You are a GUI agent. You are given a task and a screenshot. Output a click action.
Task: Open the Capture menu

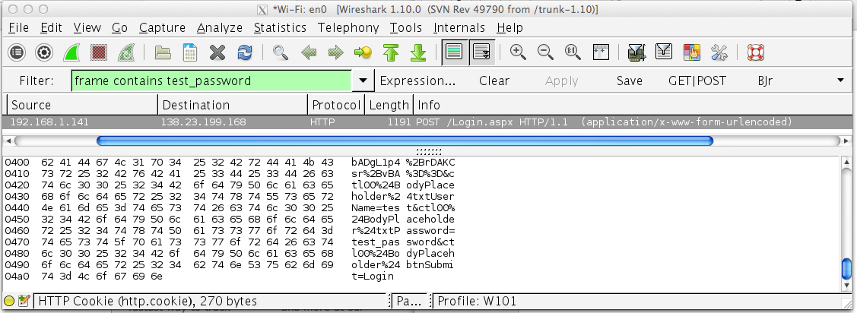(x=162, y=27)
